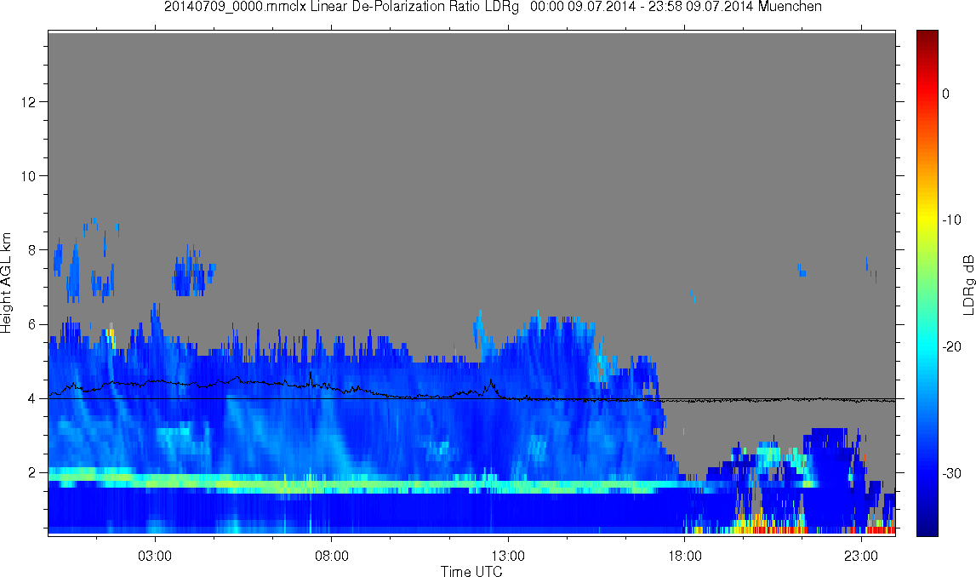Click 'Muenchen' in the plot title
Screen dimensions: 976x577
click(x=790, y=7)
